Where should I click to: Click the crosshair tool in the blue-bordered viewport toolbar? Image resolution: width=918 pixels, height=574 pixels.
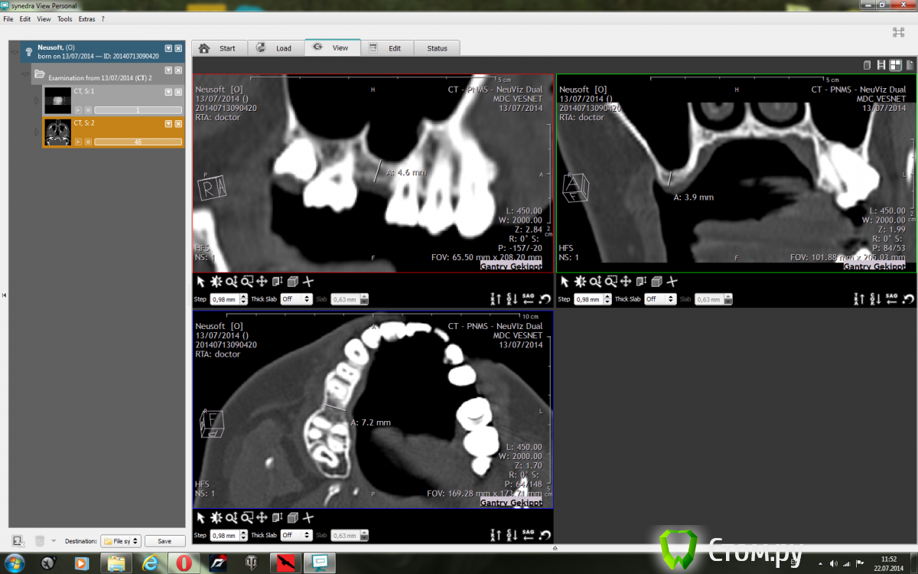[x=308, y=517]
